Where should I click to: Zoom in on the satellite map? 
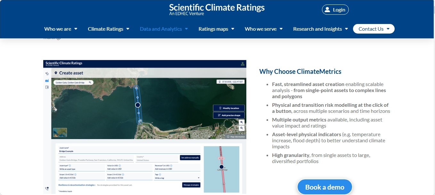[242, 122]
